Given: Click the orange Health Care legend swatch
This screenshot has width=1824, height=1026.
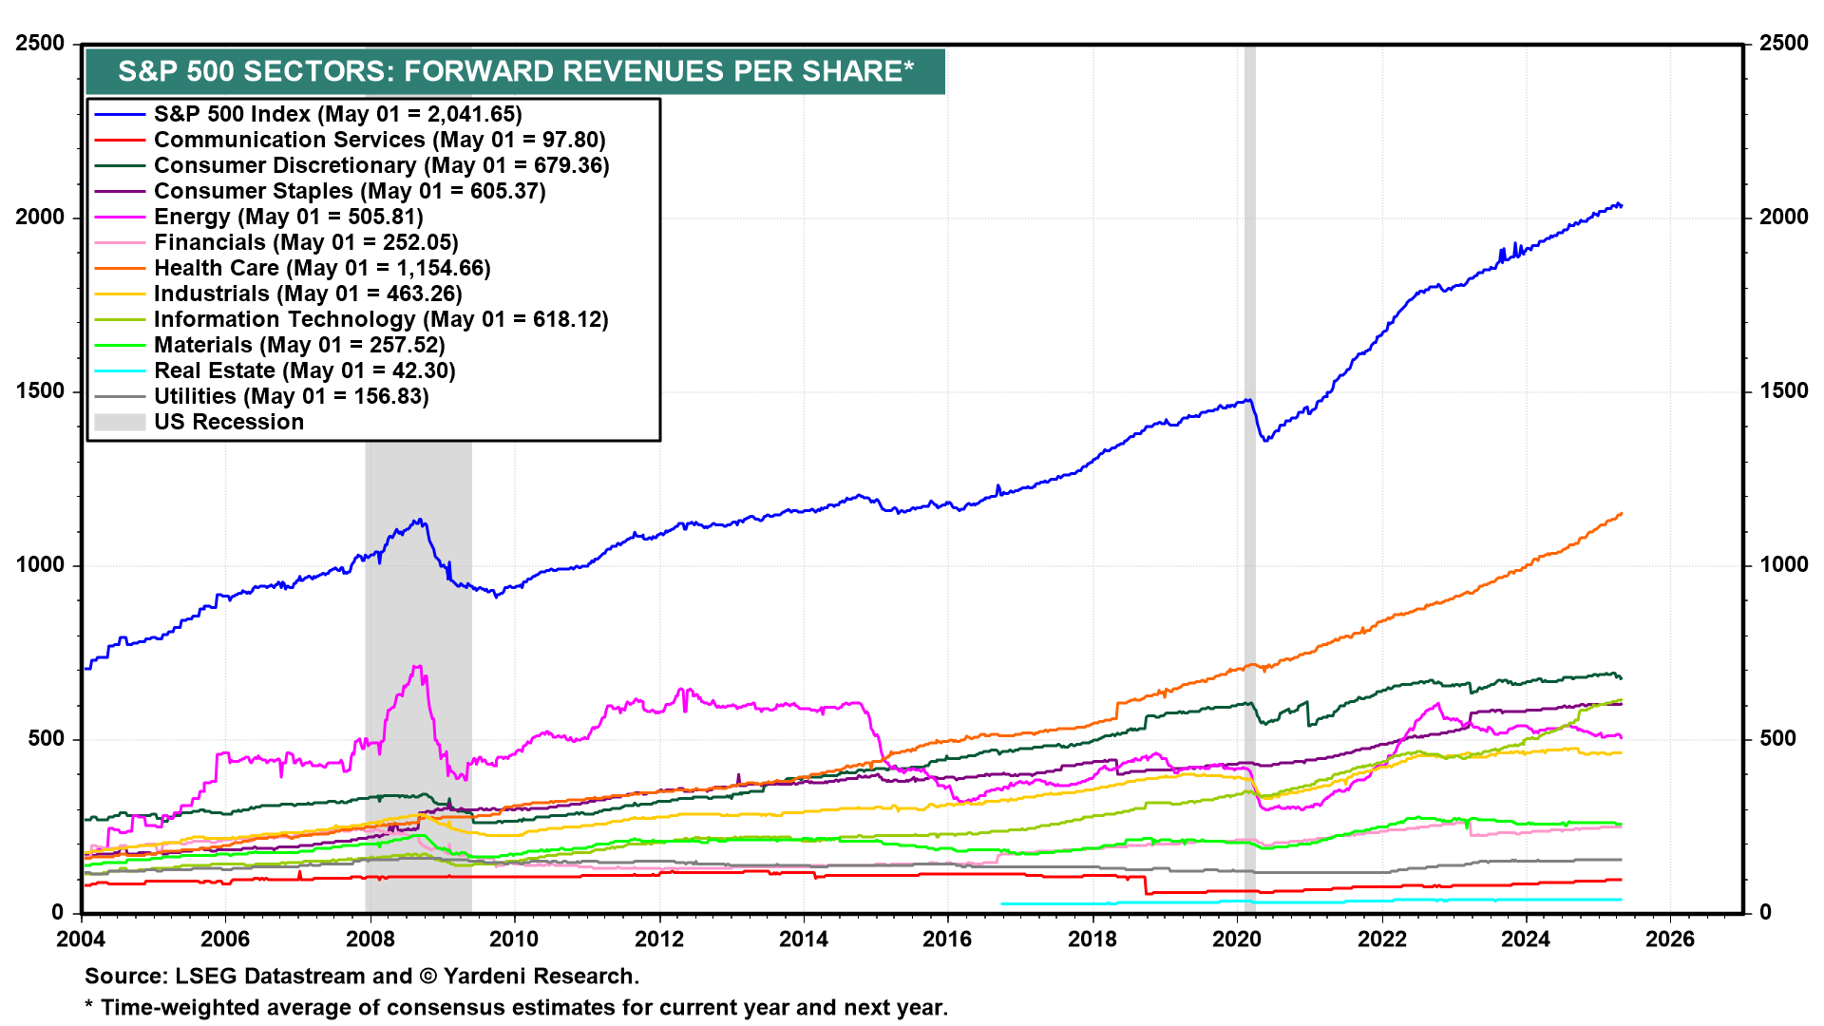Looking at the screenshot, I should (x=120, y=268).
